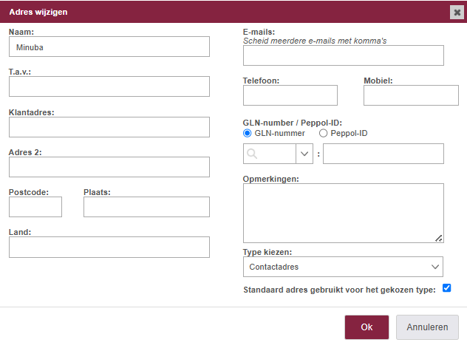
Task: Open the Type kiezen dropdown
Action: (343, 267)
